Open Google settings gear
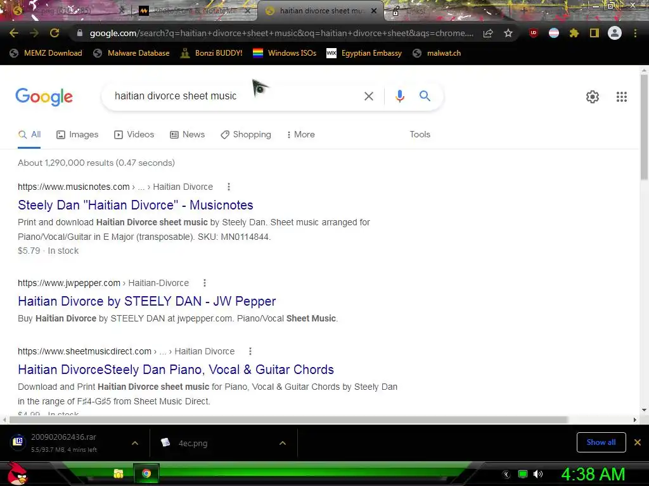649x486 pixels. point(593,97)
